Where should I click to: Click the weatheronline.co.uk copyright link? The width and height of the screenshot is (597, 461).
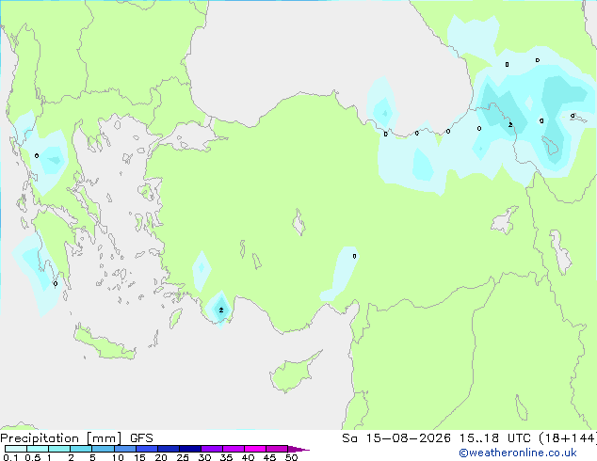(x=518, y=453)
